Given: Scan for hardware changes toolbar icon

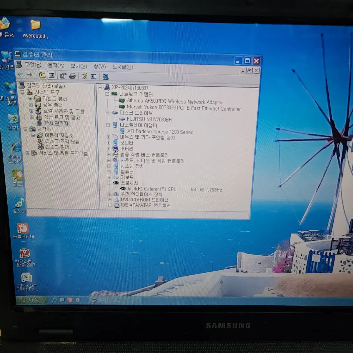Looking at the screenshot, I should click(106, 77).
